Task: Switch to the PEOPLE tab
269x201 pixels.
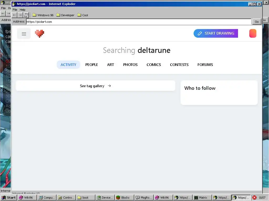Action: coord(92,65)
